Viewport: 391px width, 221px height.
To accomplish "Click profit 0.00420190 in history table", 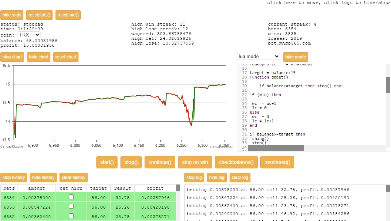I will click(x=156, y=207).
